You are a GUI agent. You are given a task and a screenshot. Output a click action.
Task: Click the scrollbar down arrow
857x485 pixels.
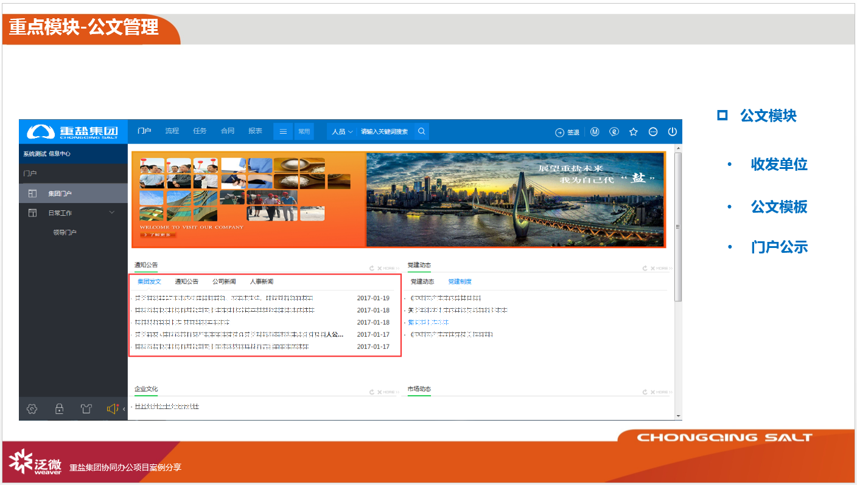pyautogui.click(x=679, y=416)
